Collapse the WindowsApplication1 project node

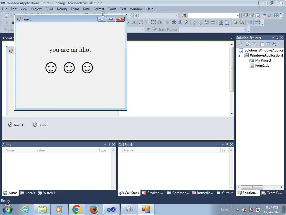click(239, 56)
